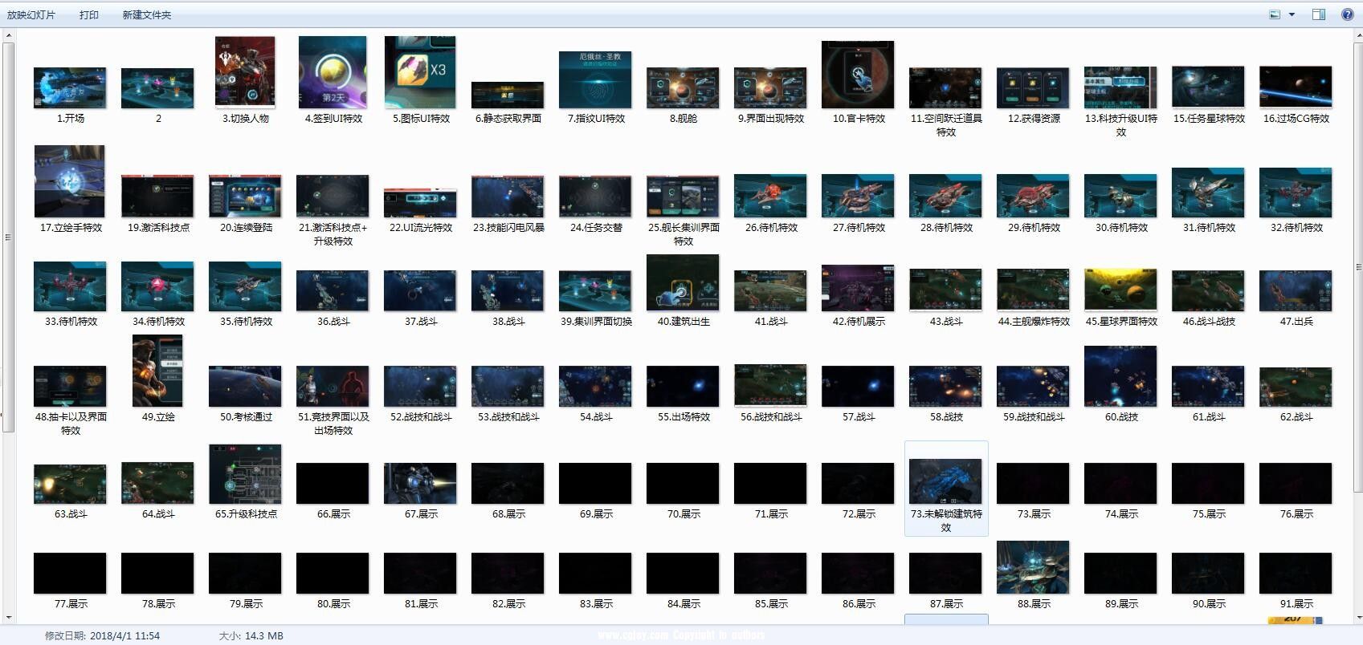The height and width of the screenshot is (645, 1363).
Task: Click the 25.舰长集训界面特效 file name
Action: tap(683, 234)
